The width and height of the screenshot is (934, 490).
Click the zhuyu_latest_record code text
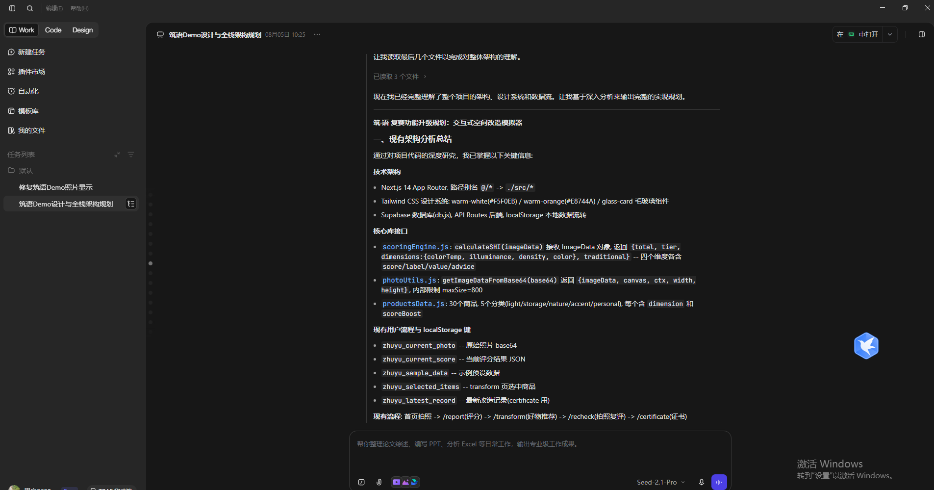(419, 401)
